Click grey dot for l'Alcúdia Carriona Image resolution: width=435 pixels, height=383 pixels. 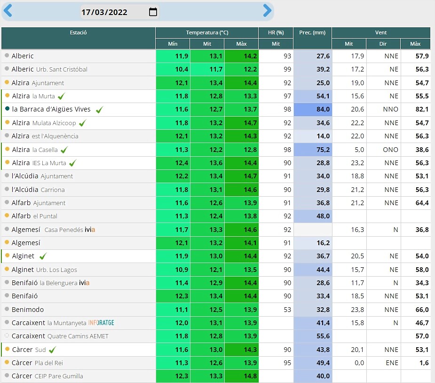pos(7,189)
